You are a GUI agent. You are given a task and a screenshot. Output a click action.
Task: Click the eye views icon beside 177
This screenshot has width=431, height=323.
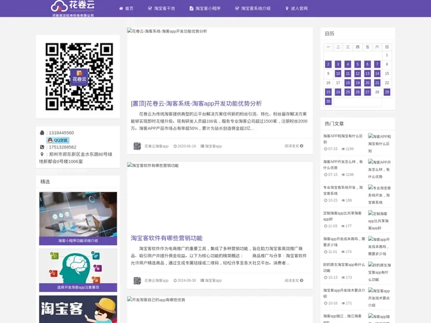(x=343, y=226)
